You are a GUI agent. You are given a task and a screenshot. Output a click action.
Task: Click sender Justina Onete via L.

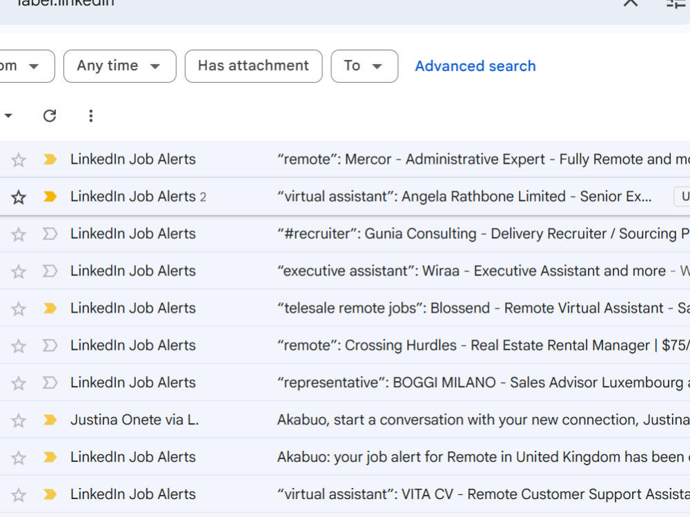coord(135,420)
